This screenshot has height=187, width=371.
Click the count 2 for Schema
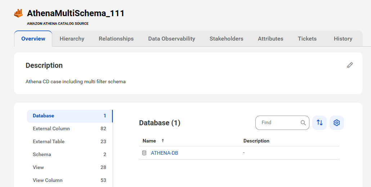pyautogui.click(x=105, y=154)
